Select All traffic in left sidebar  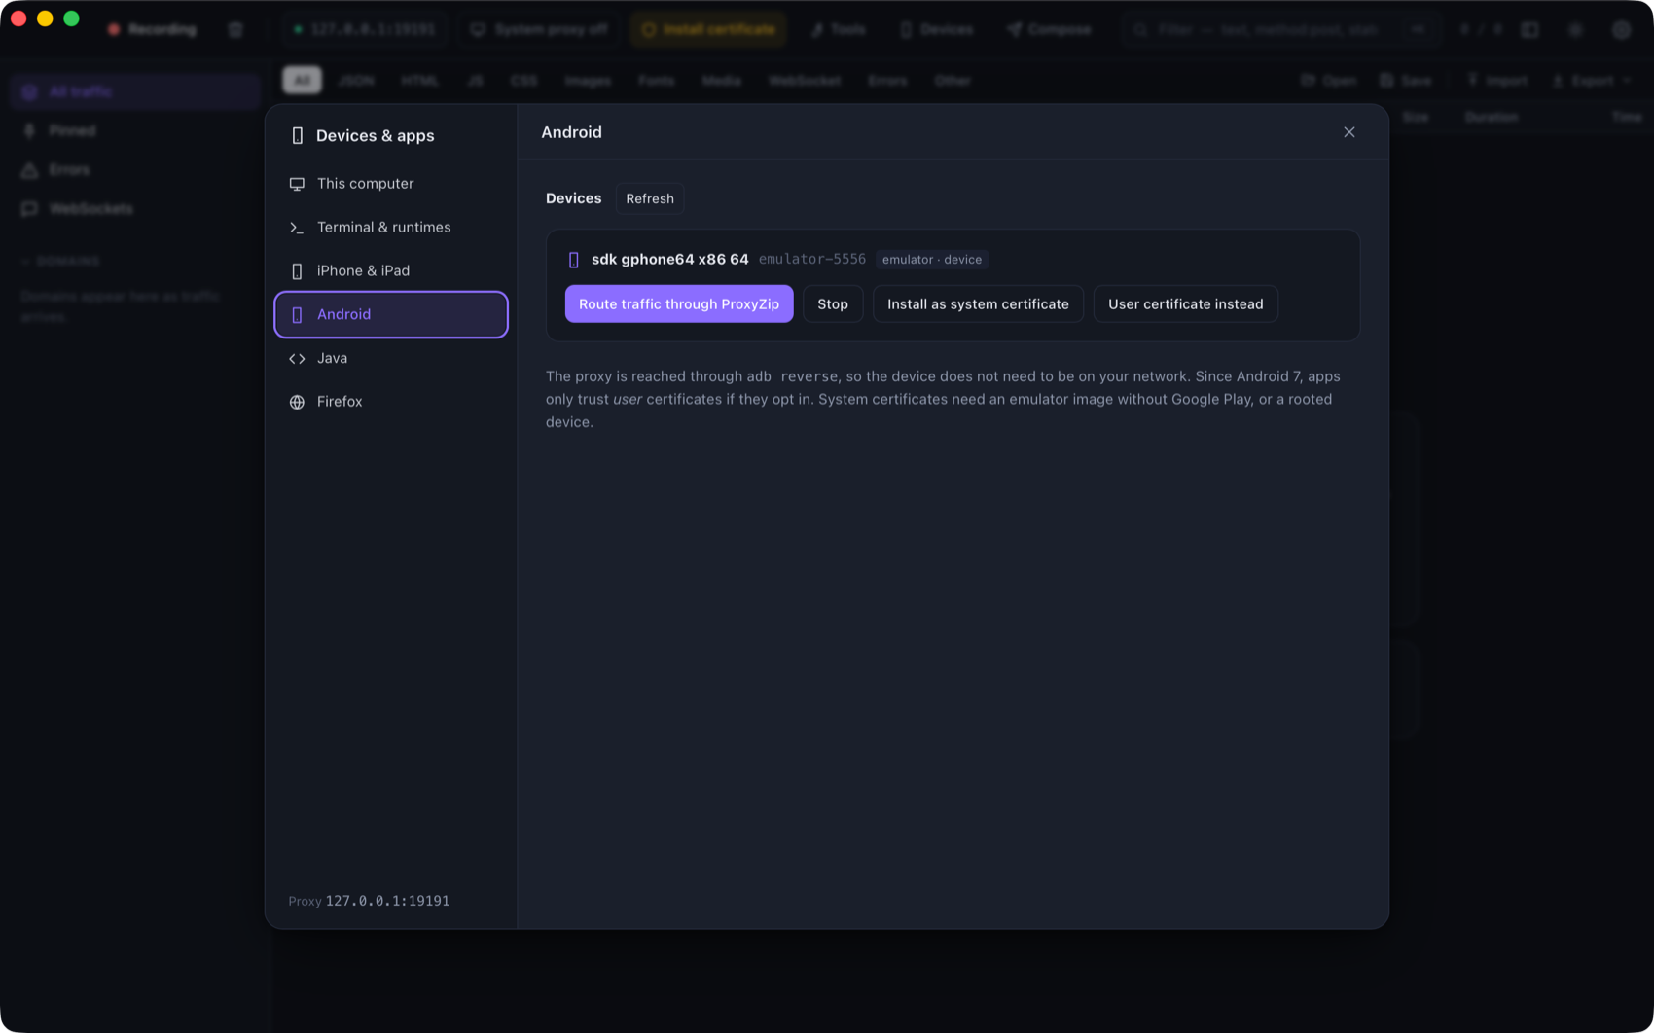coord(135,91)
